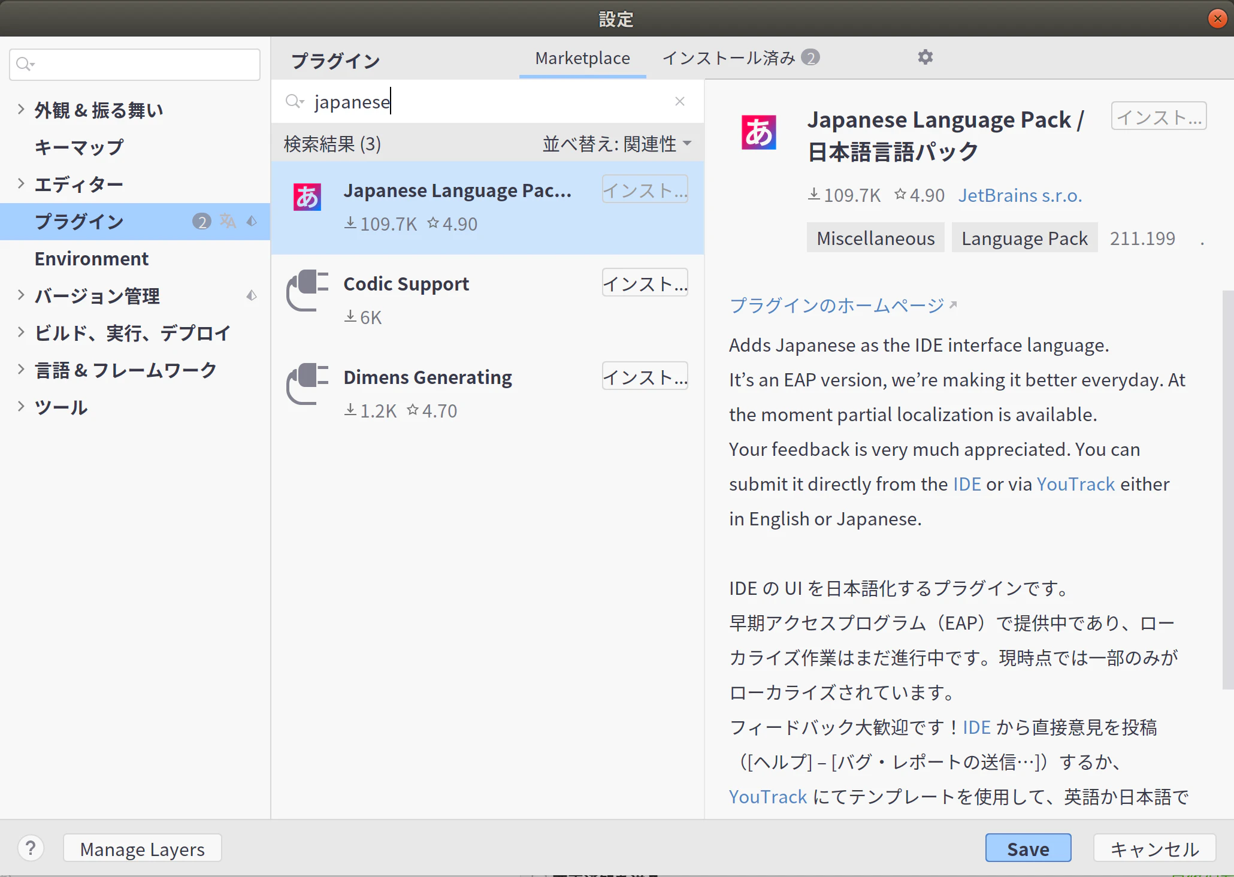1234x877 pixels.
Task: Click the Language Pack tag
Action: pyautogui.click(x=1024, y=238)
